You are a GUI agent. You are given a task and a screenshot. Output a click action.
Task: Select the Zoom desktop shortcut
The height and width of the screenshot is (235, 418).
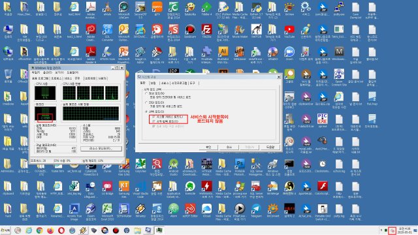pyautogui.click(x=289, y=52)
